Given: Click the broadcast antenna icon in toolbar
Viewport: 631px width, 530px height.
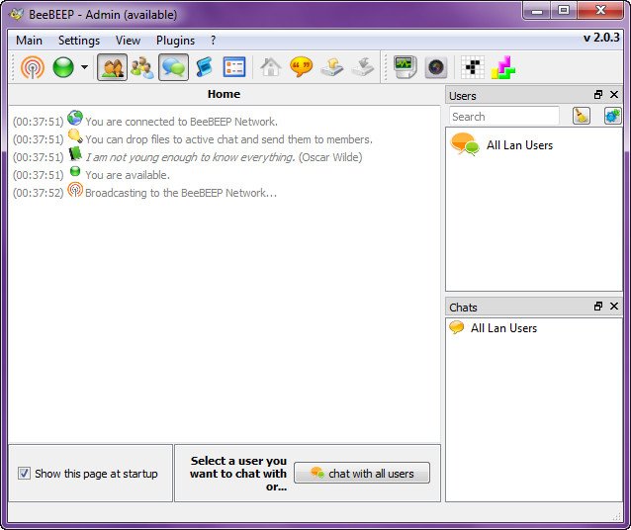Looking at the screenshot, I should click(33, 67).
